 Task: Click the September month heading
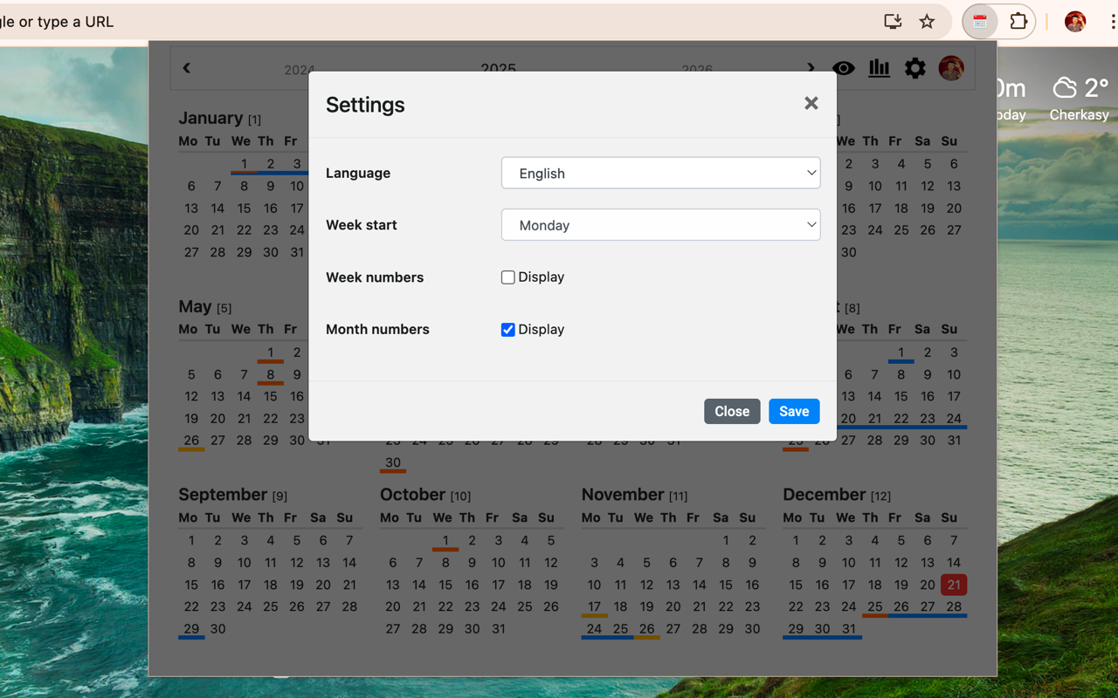coord(223,495)
